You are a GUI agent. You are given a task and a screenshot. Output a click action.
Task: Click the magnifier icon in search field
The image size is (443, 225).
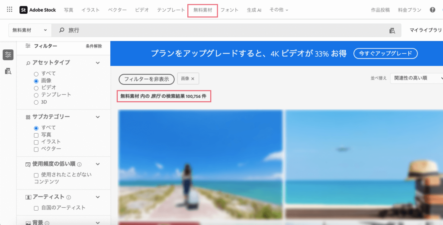click(x=61, y=30)
